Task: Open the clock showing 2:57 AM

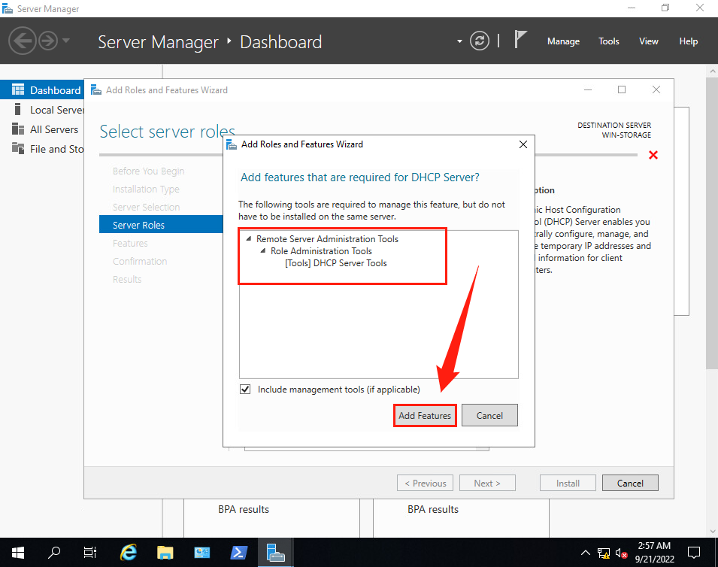Action: click(x=654, y=553)
